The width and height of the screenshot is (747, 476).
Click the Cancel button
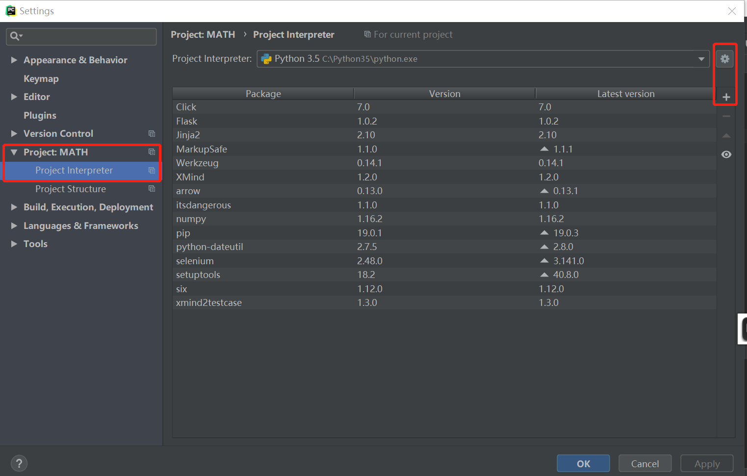click(645, 463)
